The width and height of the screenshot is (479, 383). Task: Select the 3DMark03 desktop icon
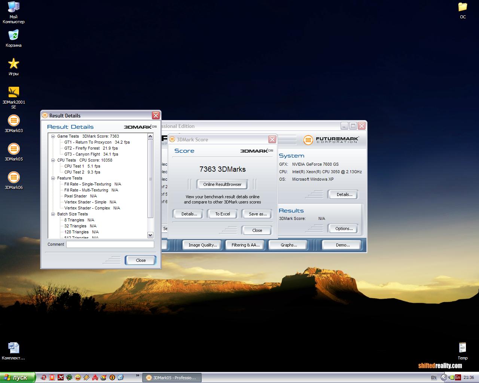pyautogui.click(x=13, y=124)
